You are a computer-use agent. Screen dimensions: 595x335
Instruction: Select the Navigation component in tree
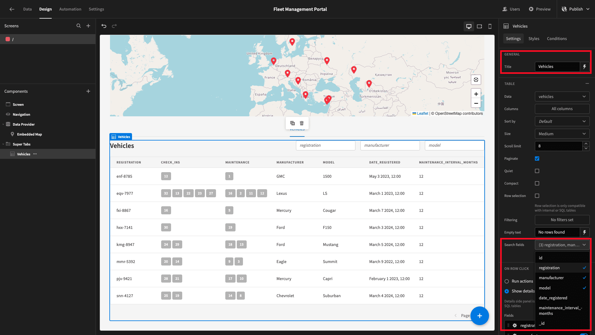point(21,114)
